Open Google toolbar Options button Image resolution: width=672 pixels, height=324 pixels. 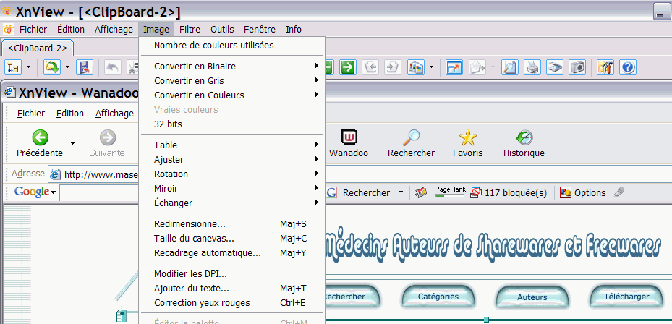(583, 193)
